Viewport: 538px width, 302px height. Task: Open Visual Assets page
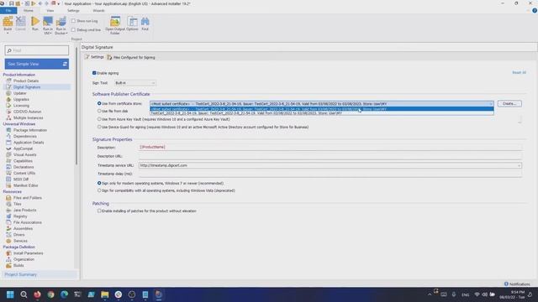pyautogui.click(x=24, y=154)
